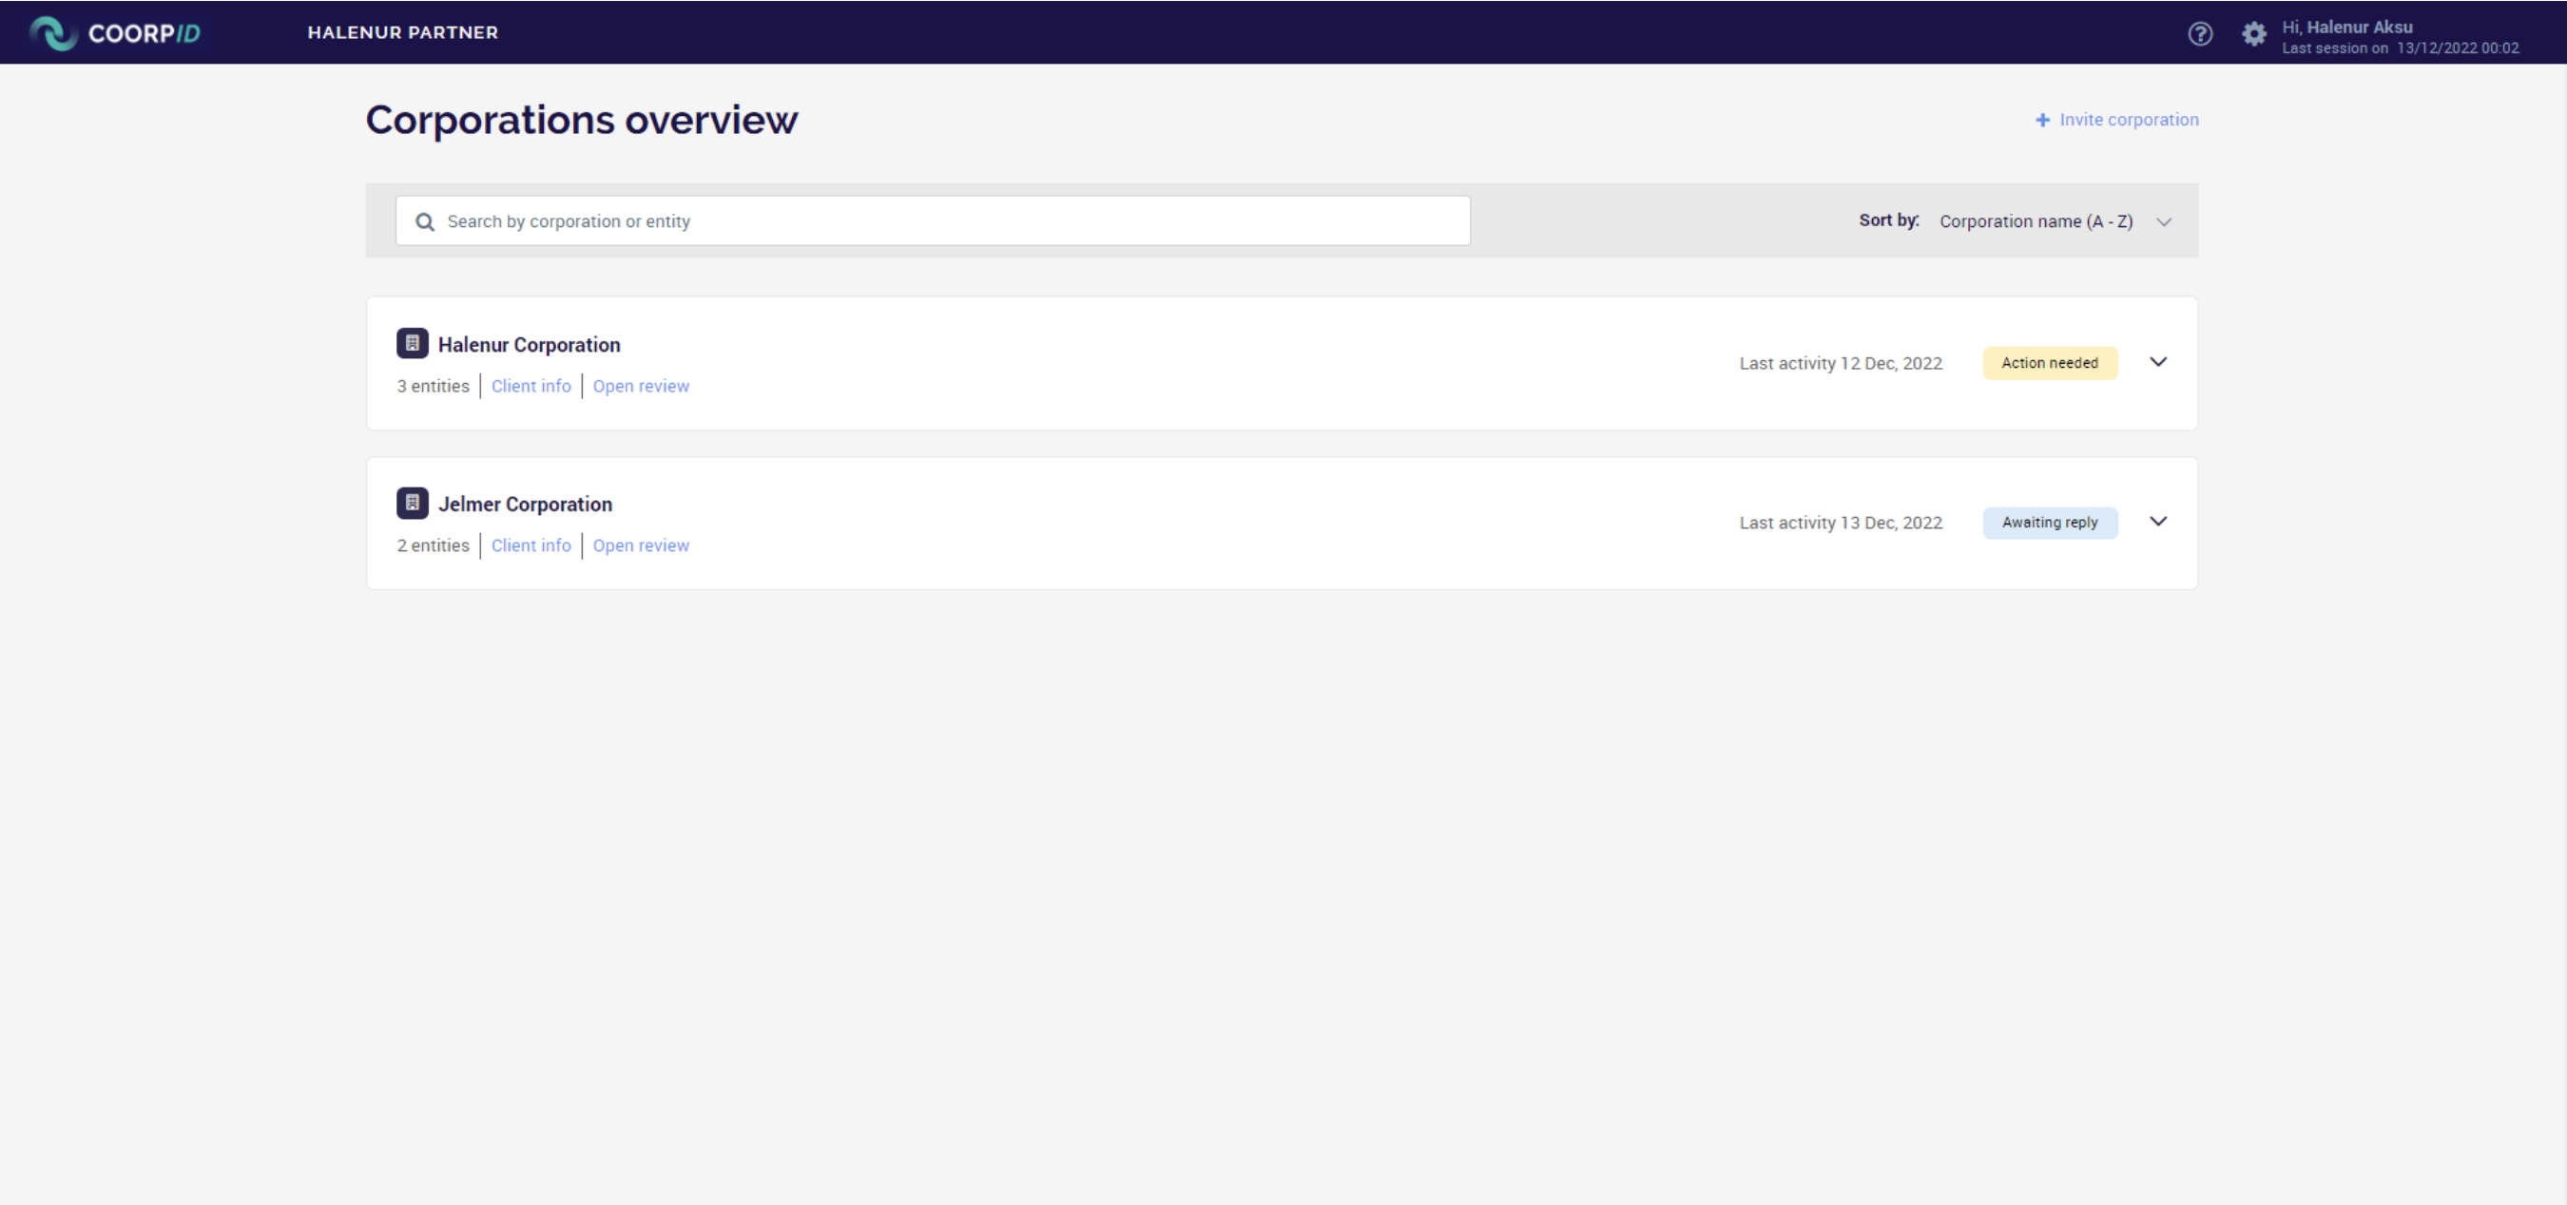Open review for Jelmer Corporation
Image resolution: width=2567 pixels, height=1205 pixels.
(641, 545)
